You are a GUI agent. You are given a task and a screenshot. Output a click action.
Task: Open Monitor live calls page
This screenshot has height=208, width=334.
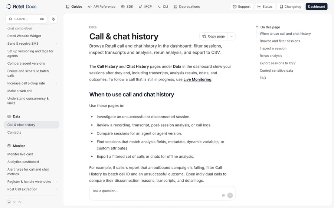point(20,154)
